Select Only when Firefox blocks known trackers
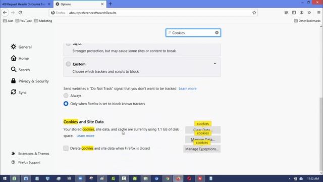The width and height of the screenshot is (323, 182). click(x=66, y=104)
